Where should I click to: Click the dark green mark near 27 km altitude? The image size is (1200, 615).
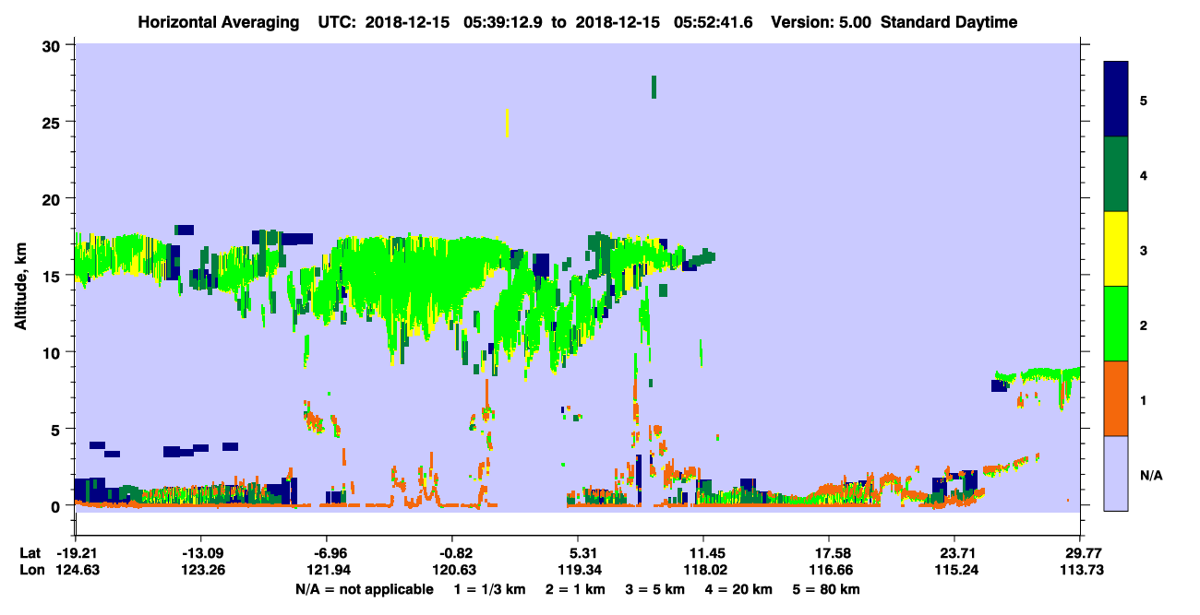pyautogui.click(x=654, y=87)
